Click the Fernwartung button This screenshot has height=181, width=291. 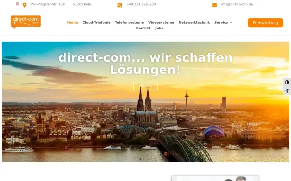click(265, 23)
